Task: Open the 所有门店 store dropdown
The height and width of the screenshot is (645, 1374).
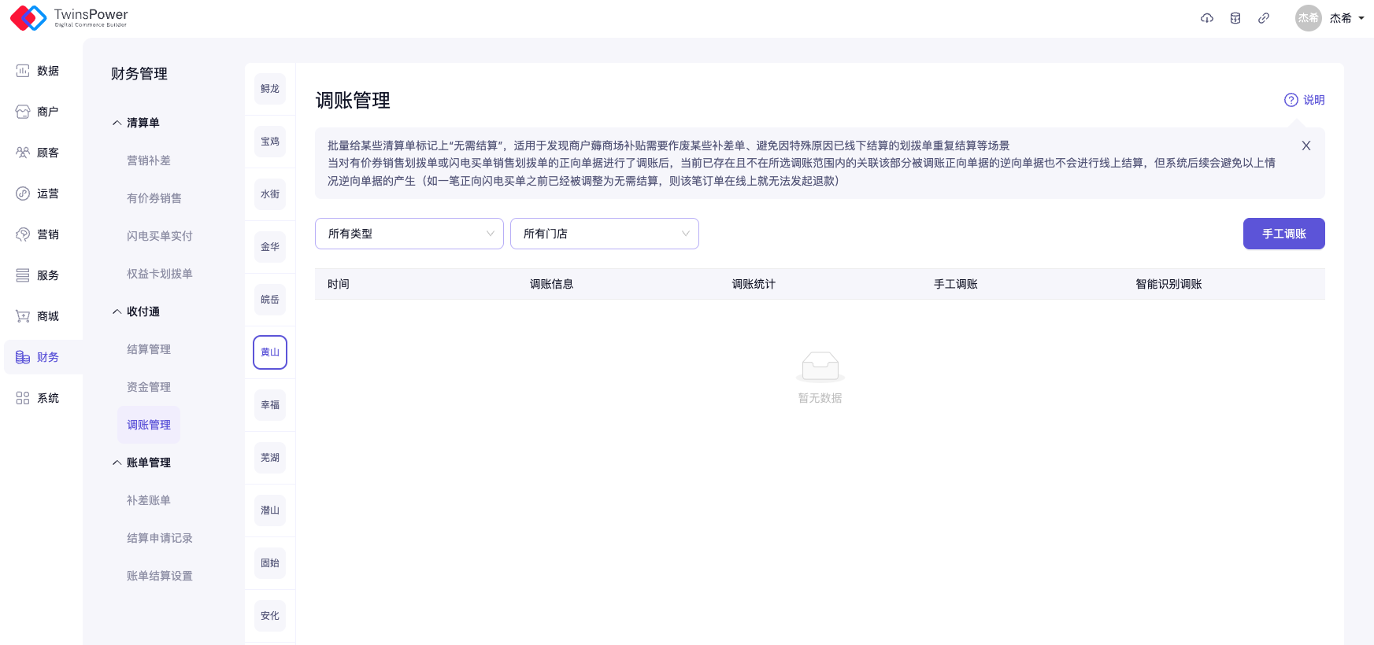Action: tap(604, 234)
